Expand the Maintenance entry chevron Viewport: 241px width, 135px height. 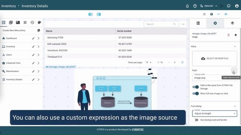pos(38,71)
